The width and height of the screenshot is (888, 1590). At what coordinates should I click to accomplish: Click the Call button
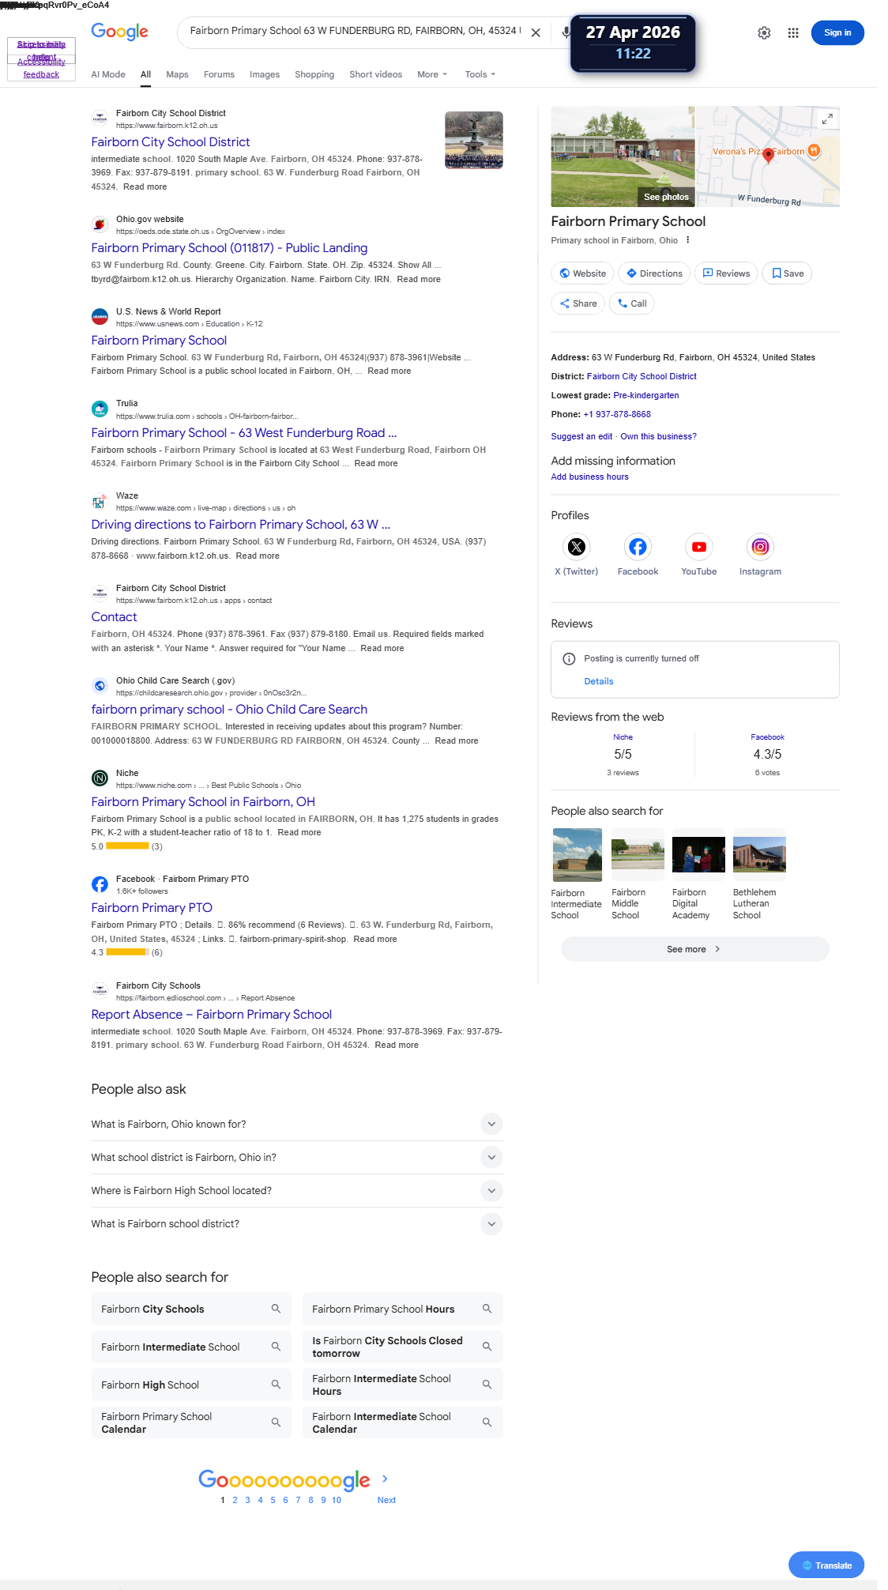[631, 303]
